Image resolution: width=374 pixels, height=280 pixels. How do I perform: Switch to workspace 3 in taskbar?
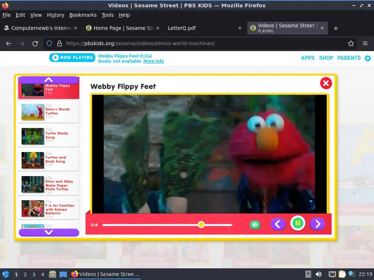tap(34, 275)
